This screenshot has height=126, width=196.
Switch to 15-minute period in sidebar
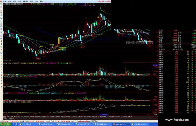1,61
